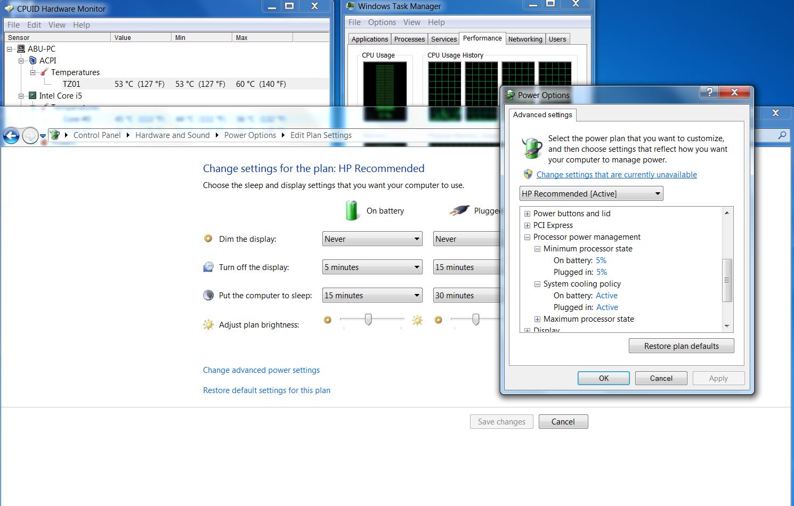Viewport: 794px width, 506px height.
Task: Click OK in Power Options dialog
Action: pos(604,378)
